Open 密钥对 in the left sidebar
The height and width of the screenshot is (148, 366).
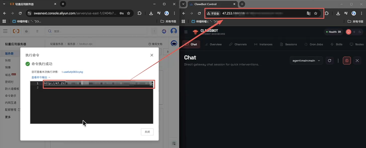9,82
